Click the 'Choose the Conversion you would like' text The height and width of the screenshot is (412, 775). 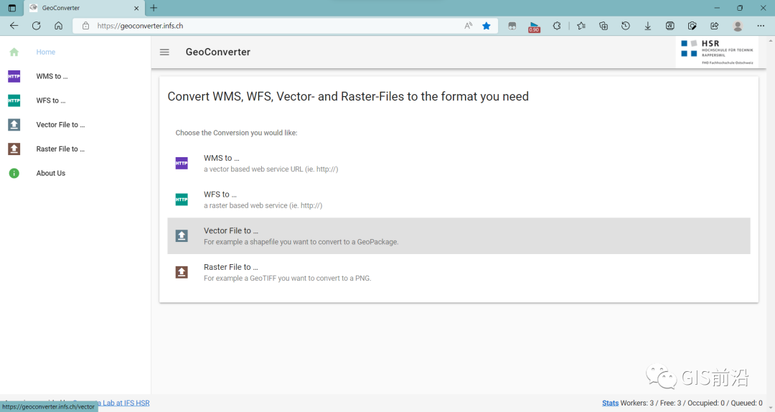(236, 133)
